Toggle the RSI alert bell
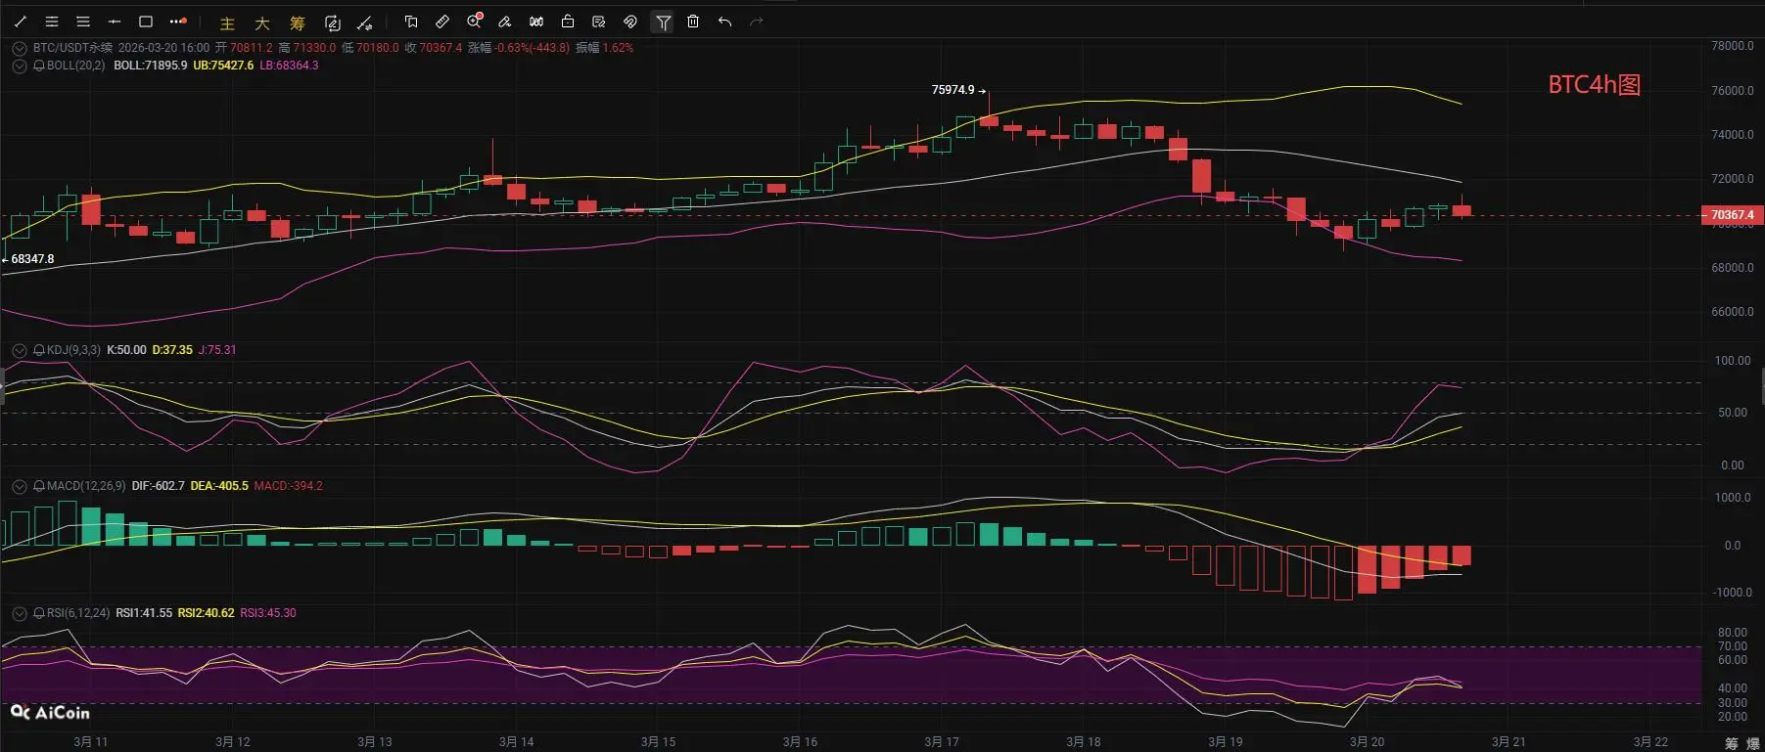This screenshot has width=1765, height=752. [x=39, y=613]
